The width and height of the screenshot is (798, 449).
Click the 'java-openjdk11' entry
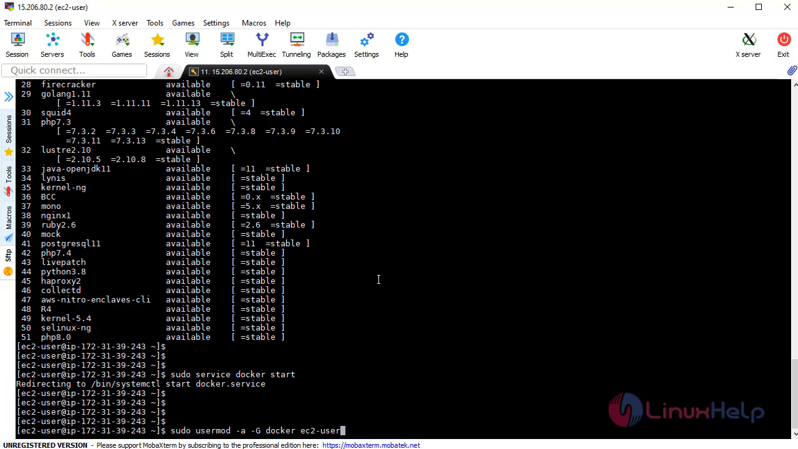pyautogui.click(x=75, y=168)
